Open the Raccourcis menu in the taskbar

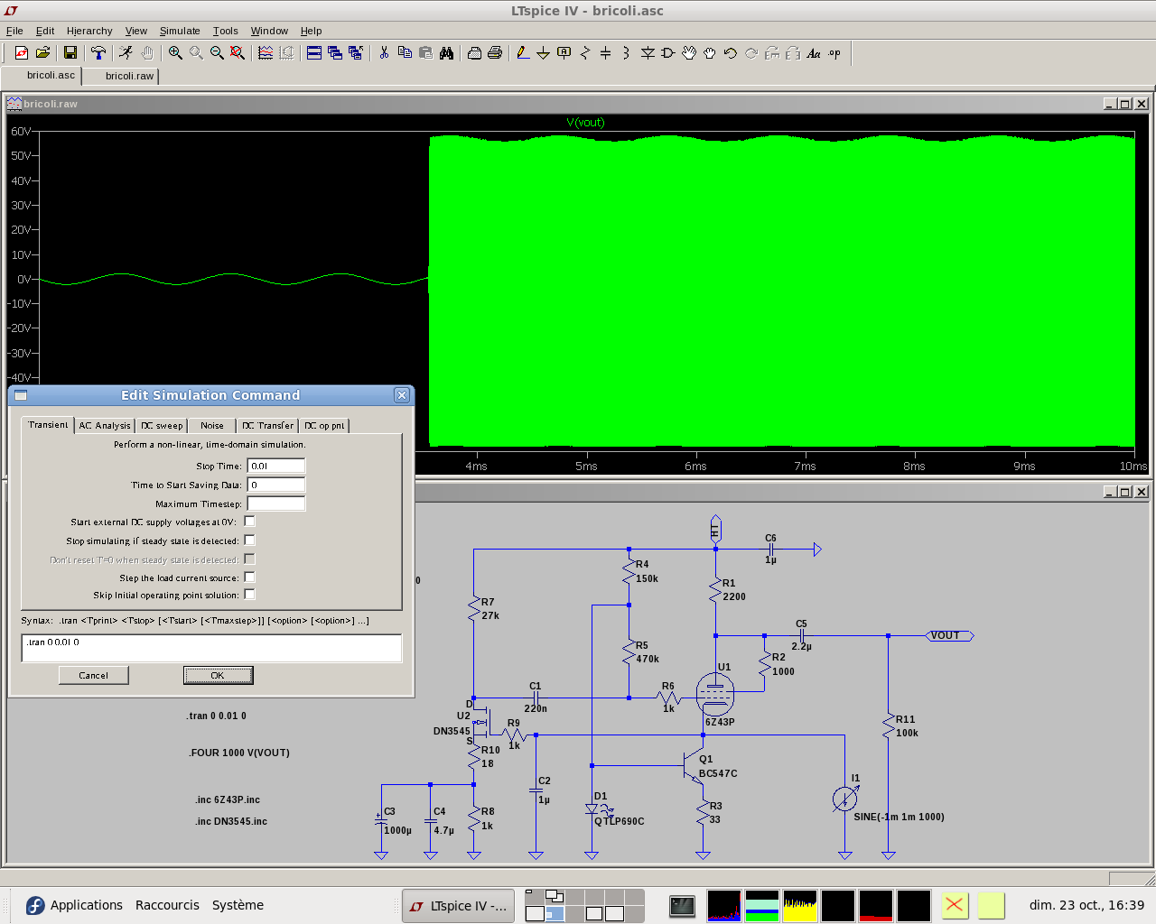pyautogui.click(x=167, y=905)
